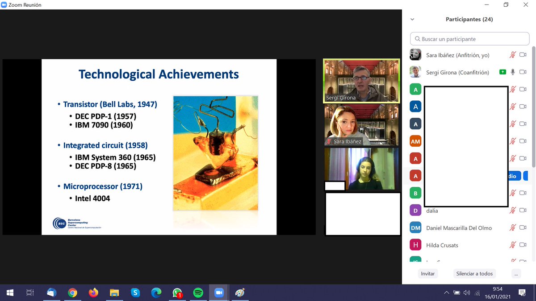
Task: Click Sara Ibáñez's camera icon in participants list
Action: coord(523,55)
